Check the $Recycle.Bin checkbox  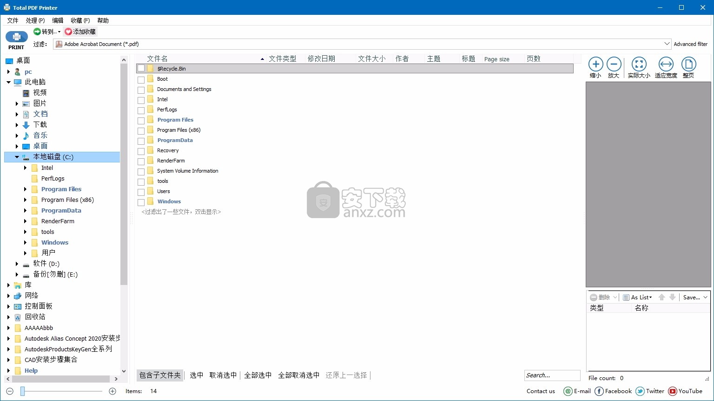(x=141, y=69)
